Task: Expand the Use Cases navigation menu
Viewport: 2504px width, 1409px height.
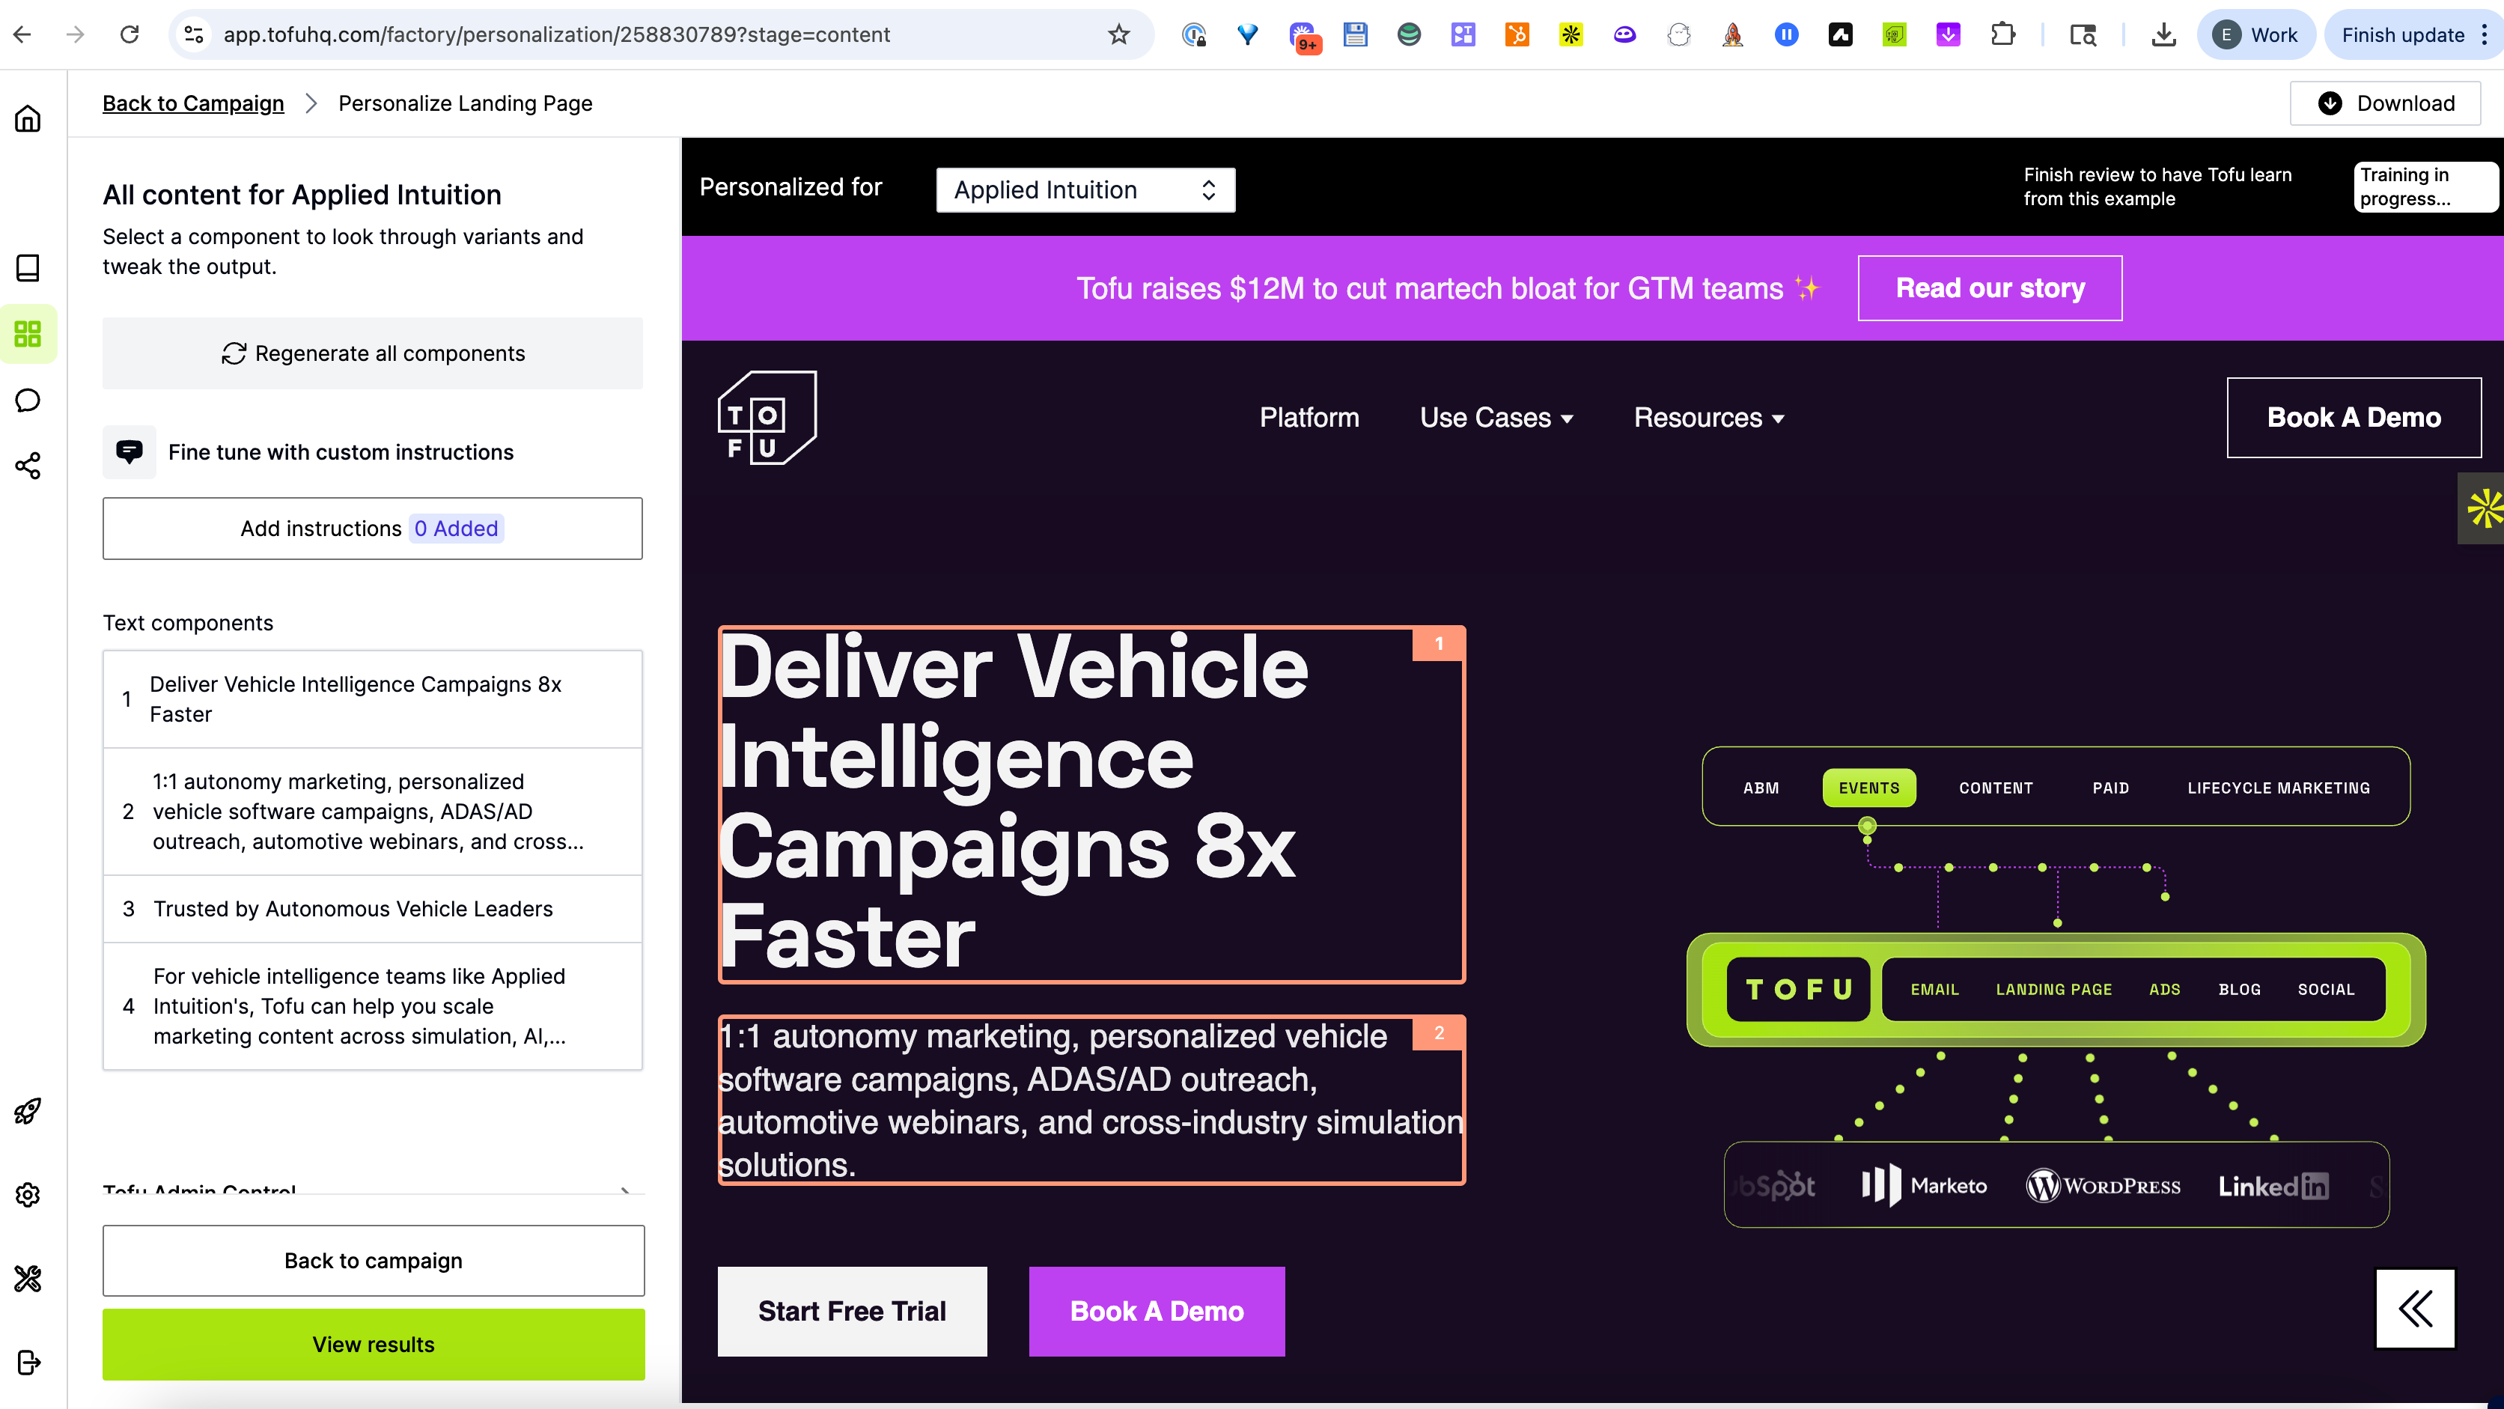Action: tap(1496, 418)
